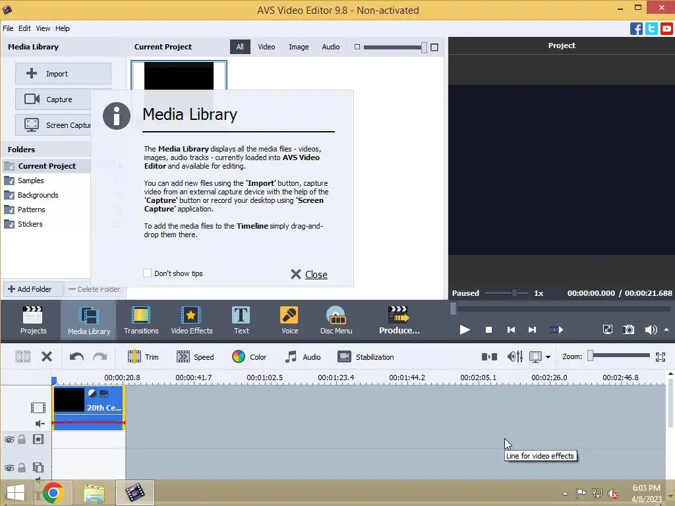Open the File menu
Screen dimensions: 675x506
coord(8,28)
